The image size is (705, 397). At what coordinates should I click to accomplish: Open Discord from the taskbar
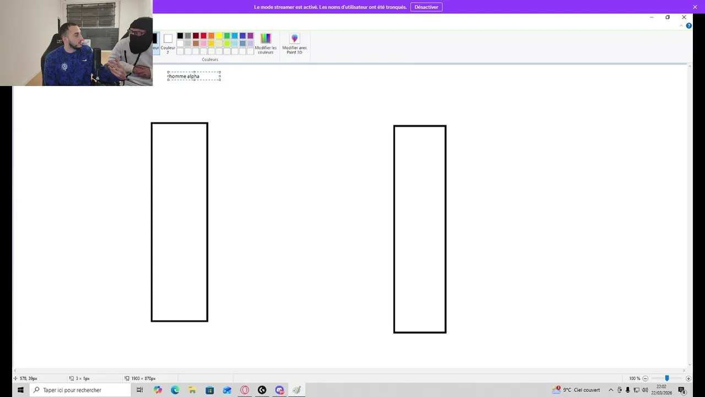coord(279,390)
